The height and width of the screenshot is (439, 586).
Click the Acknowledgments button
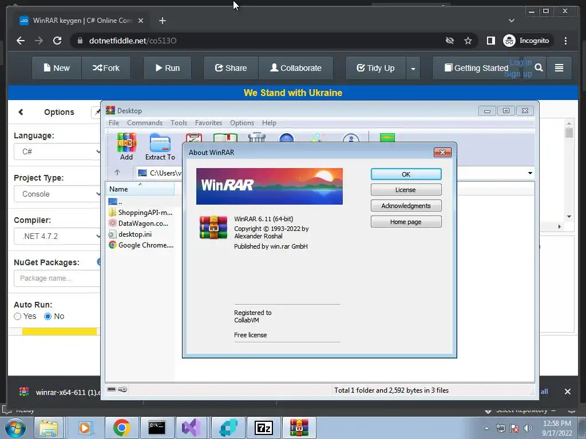406,206
